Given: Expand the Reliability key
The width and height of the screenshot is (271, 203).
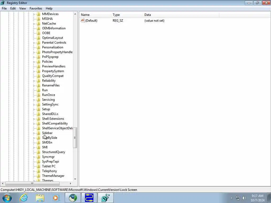Looking at the screenshot, I should pyautogui.click(x=34, y=81).
